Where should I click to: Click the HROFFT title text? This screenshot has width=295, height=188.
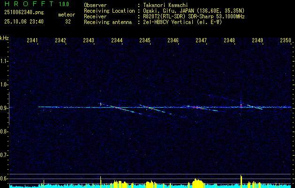click(29, 4)
